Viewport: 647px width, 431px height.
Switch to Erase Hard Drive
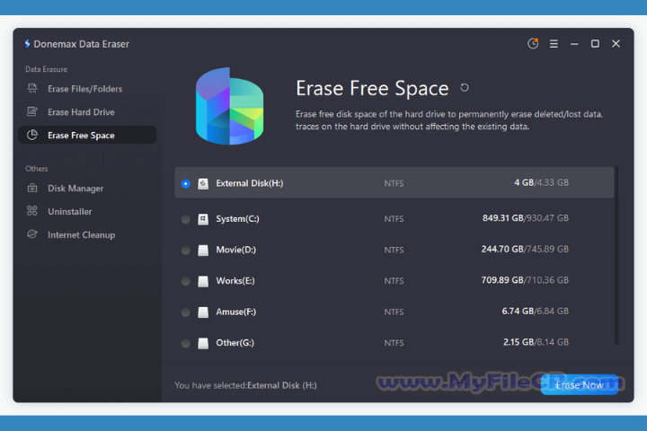tap(87, 111)
